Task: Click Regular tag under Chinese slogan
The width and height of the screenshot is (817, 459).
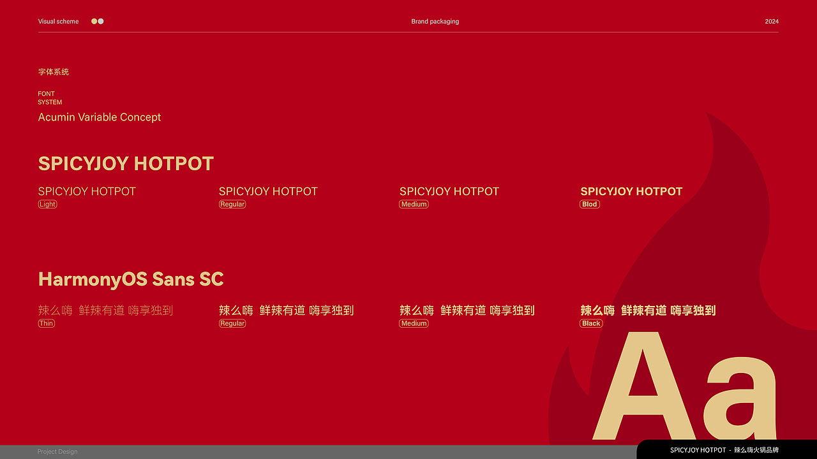Action: (232, 323)
